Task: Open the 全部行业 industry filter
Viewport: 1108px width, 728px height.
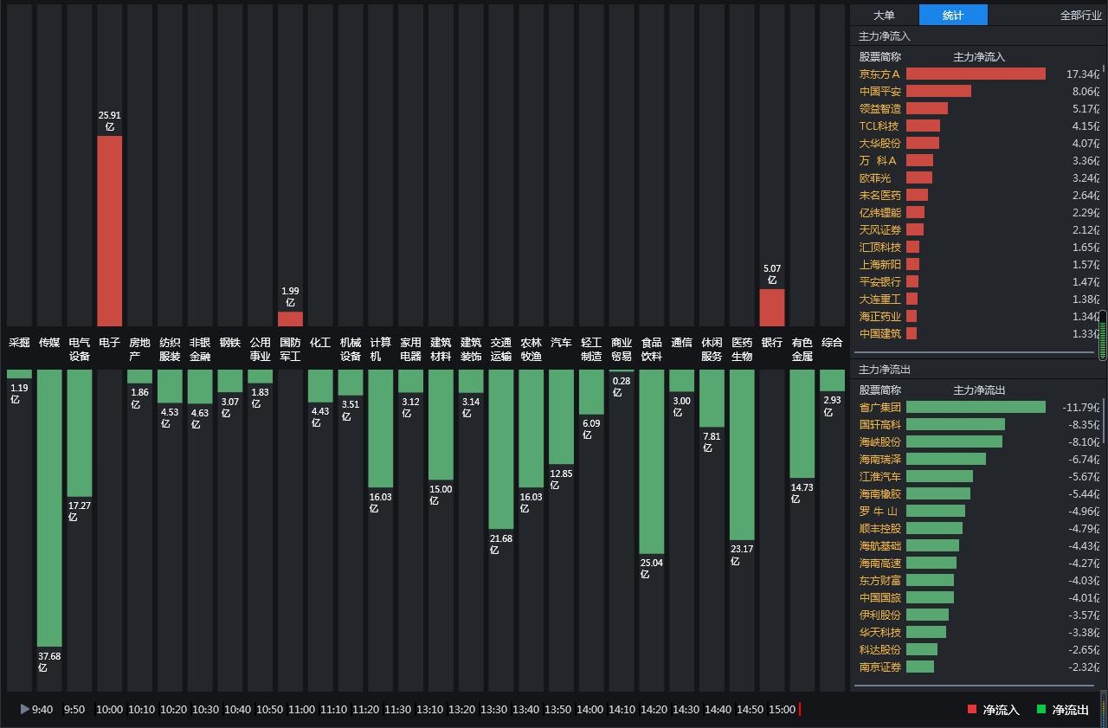Action: [1080, 15]
